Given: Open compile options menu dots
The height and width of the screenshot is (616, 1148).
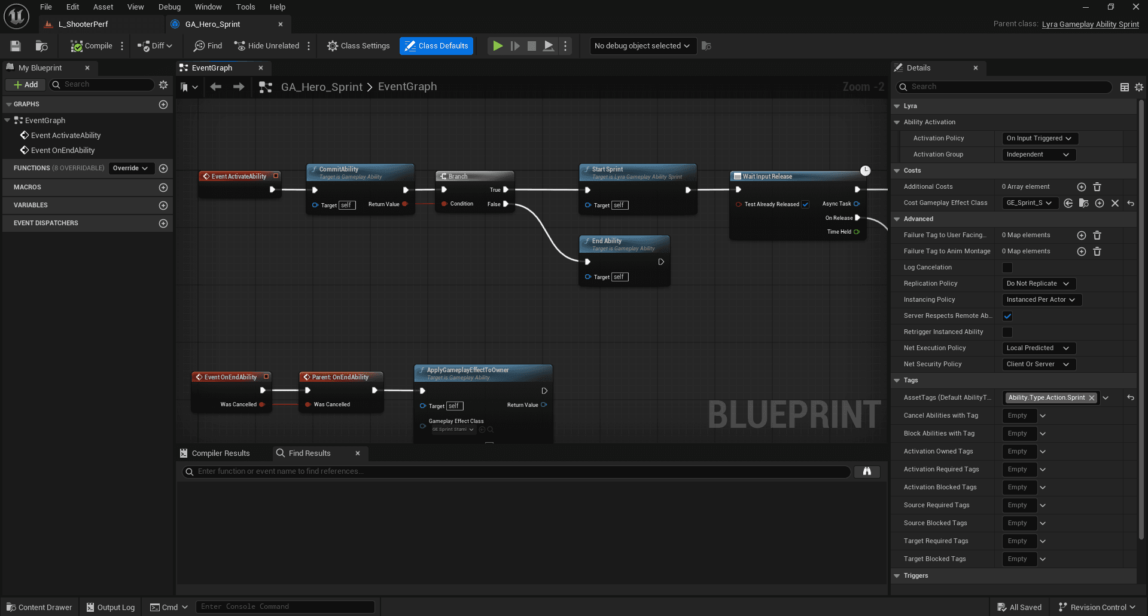Looking at the screenshot, I should pos(122,46).
